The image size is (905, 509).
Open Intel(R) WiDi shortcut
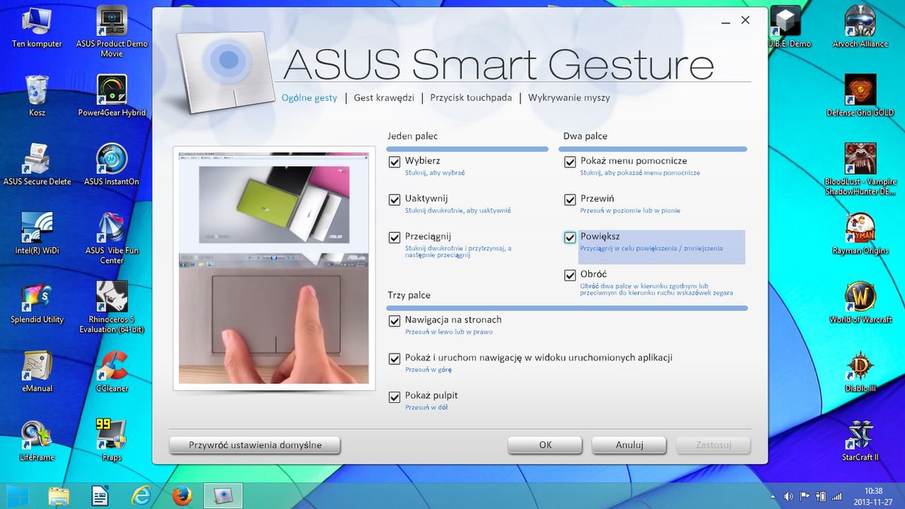37,233
